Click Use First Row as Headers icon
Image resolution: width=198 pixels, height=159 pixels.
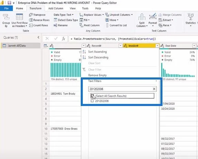(x=19, y=17)
